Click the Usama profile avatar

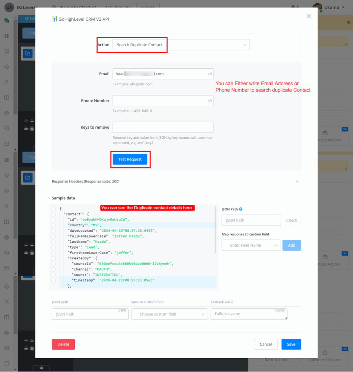pos(317,7)
